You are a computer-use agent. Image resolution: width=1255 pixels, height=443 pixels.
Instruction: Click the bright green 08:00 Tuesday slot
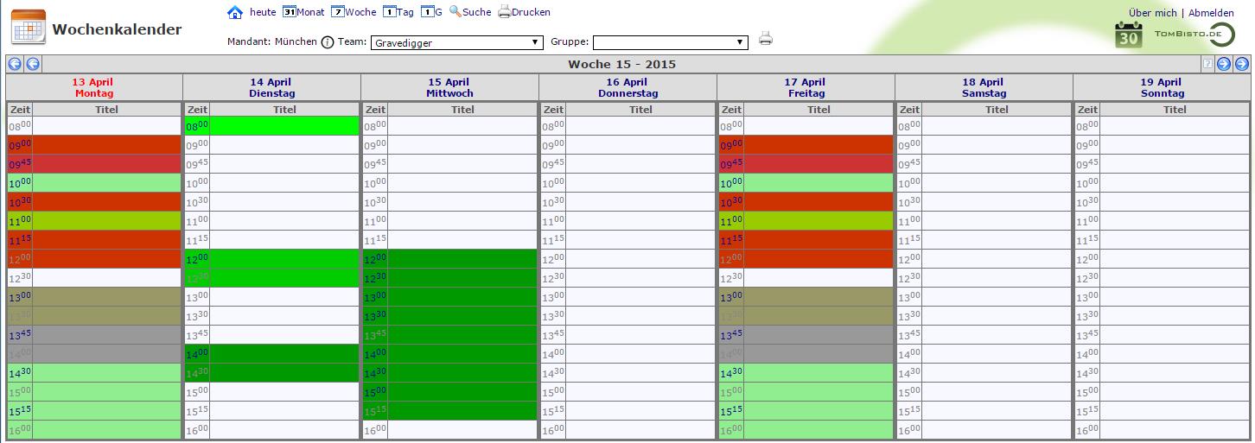click(283, 126)
